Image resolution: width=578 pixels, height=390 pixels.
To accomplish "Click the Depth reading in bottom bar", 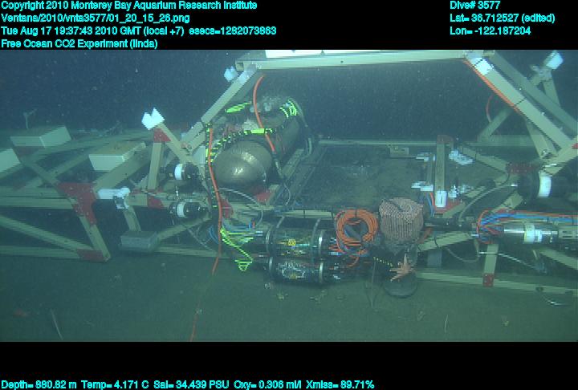I will [39, 384].
